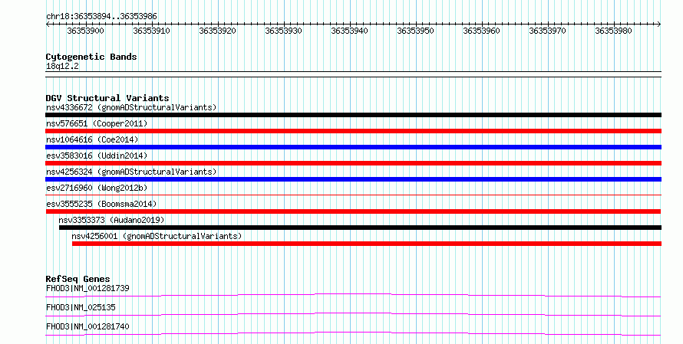The height and width of the screenshot is (344, 683).
Task: Click ruler position 36353940
Action: (349, 31)
